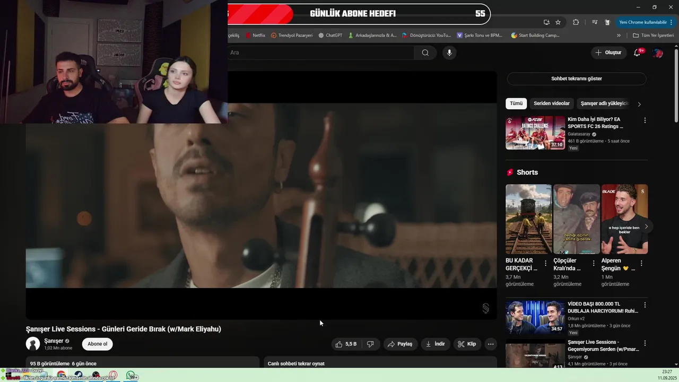Viewport: 679px width, 382px height.
Task: Select the Seriden videolar chip
Action: [552, 103]
